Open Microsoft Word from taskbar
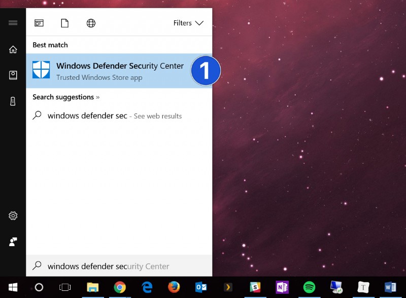Screen dimensions: 406x298 coord(390,287)
